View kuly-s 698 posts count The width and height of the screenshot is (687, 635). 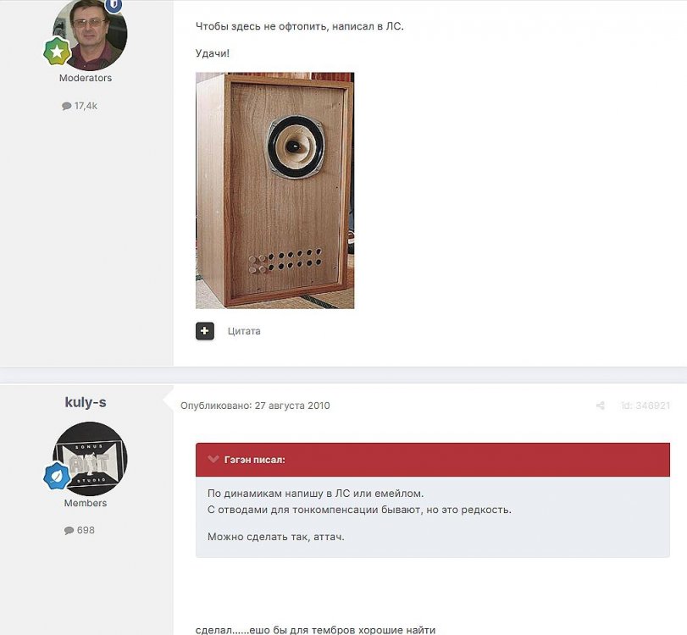80,530
